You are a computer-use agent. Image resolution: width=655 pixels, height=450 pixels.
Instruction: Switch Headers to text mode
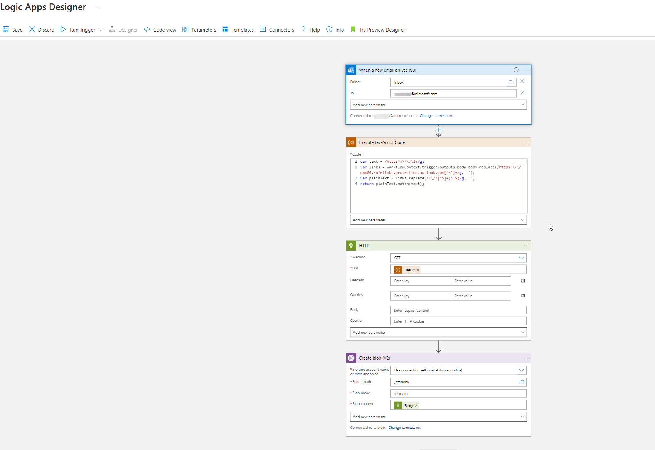pyautogui.click(x=523, y=280)
